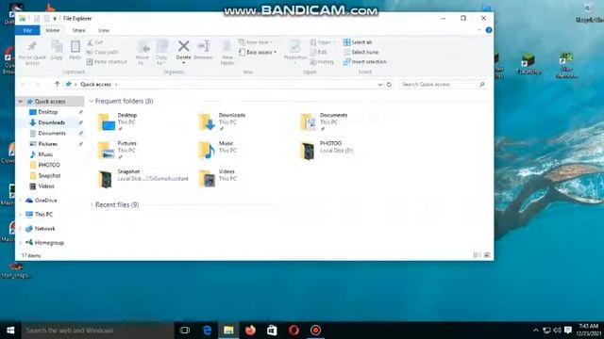Viewport: 604px width, 339px height.
Task: Select the Snapshot folder tile
Action: [x=143, y=179]
